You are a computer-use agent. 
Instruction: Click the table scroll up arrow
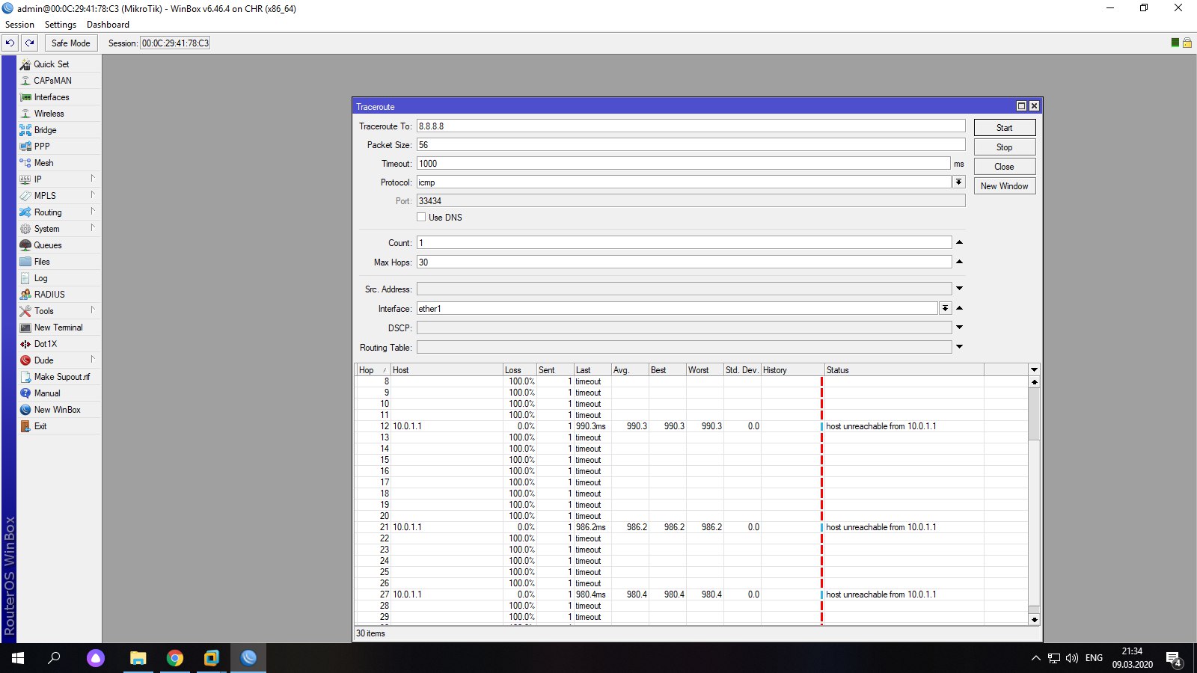click(1034, 381)
